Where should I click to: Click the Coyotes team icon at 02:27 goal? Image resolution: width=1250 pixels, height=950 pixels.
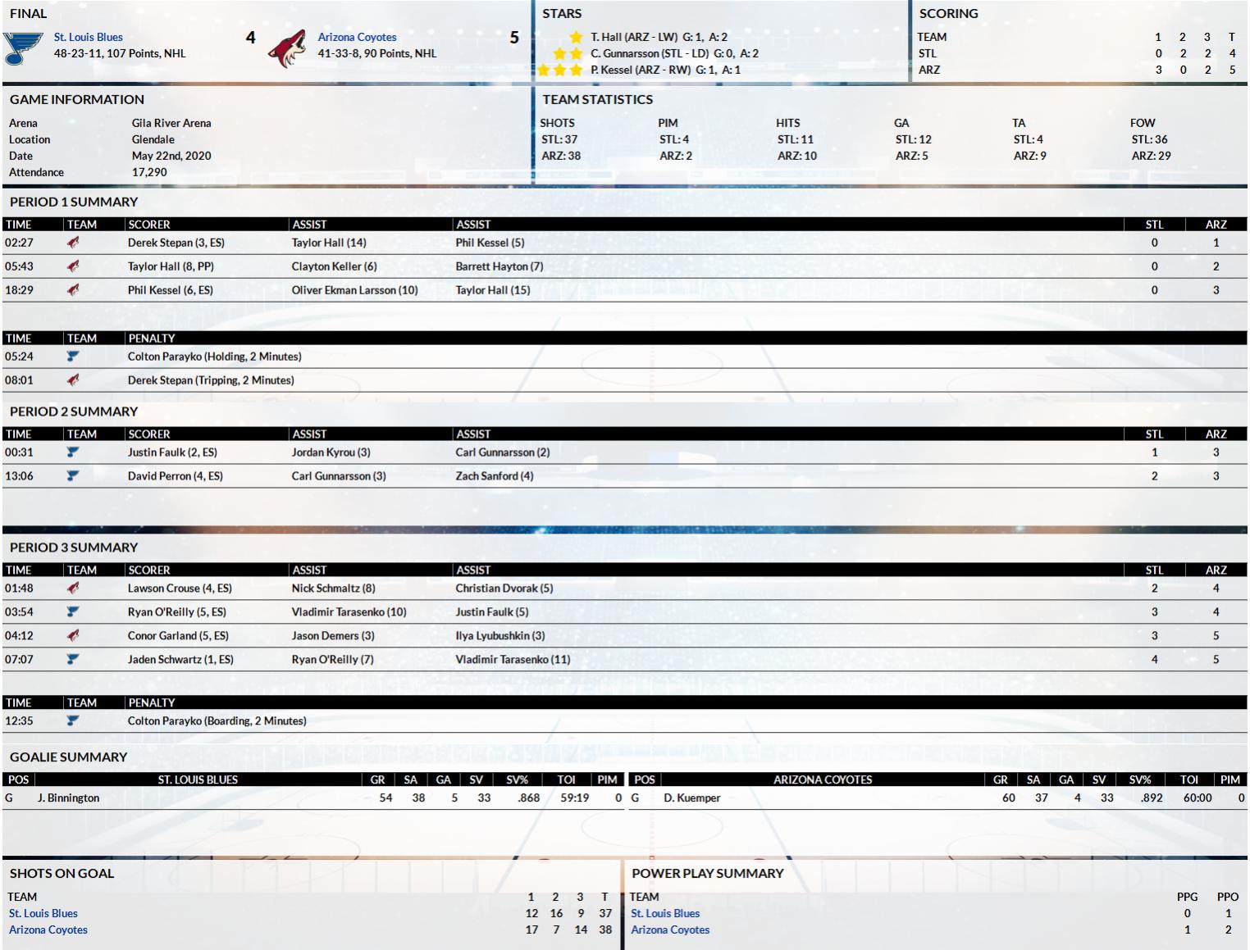(73, 243)
